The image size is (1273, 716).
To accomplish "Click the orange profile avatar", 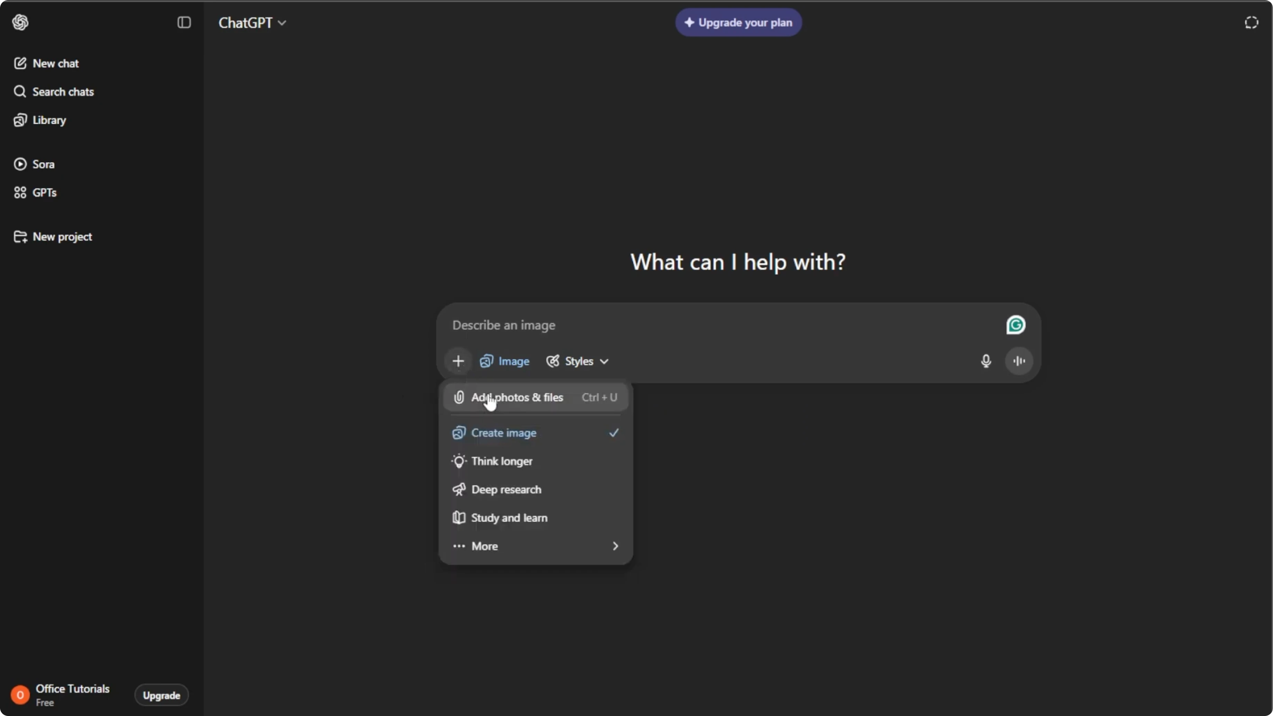I will 20,696.
